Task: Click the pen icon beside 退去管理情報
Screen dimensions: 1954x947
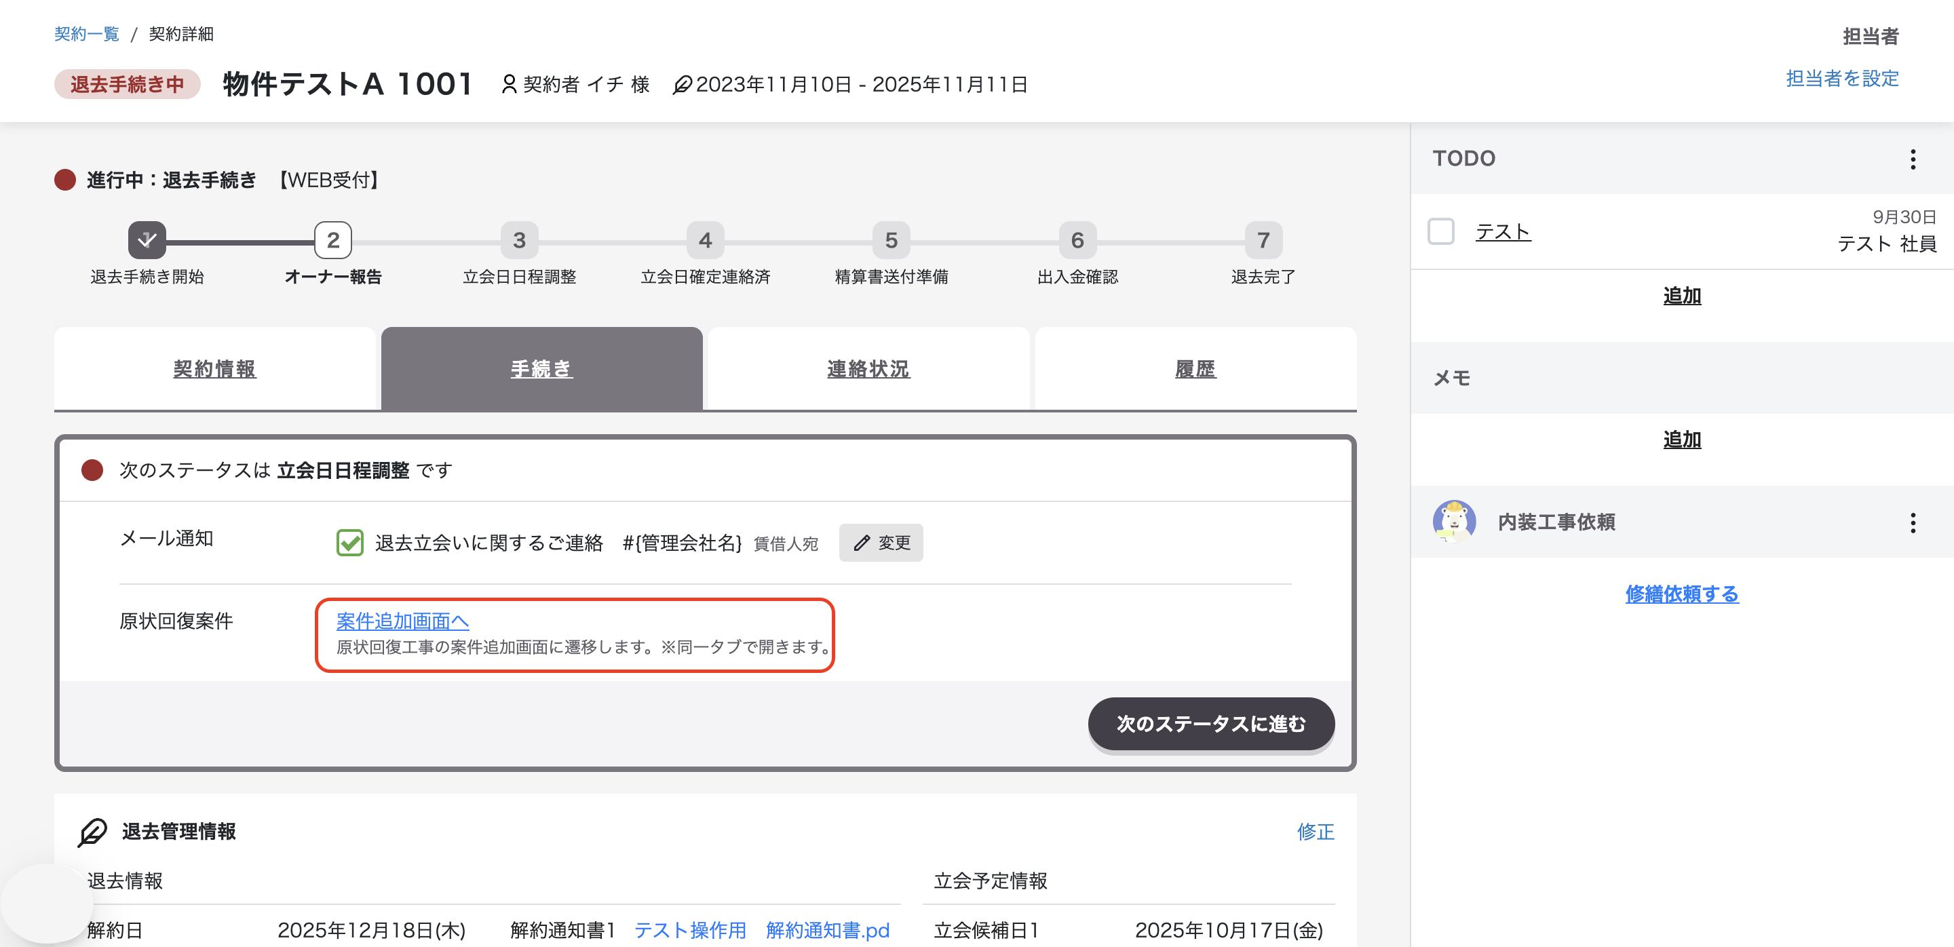Action: [x=92, y=832]
